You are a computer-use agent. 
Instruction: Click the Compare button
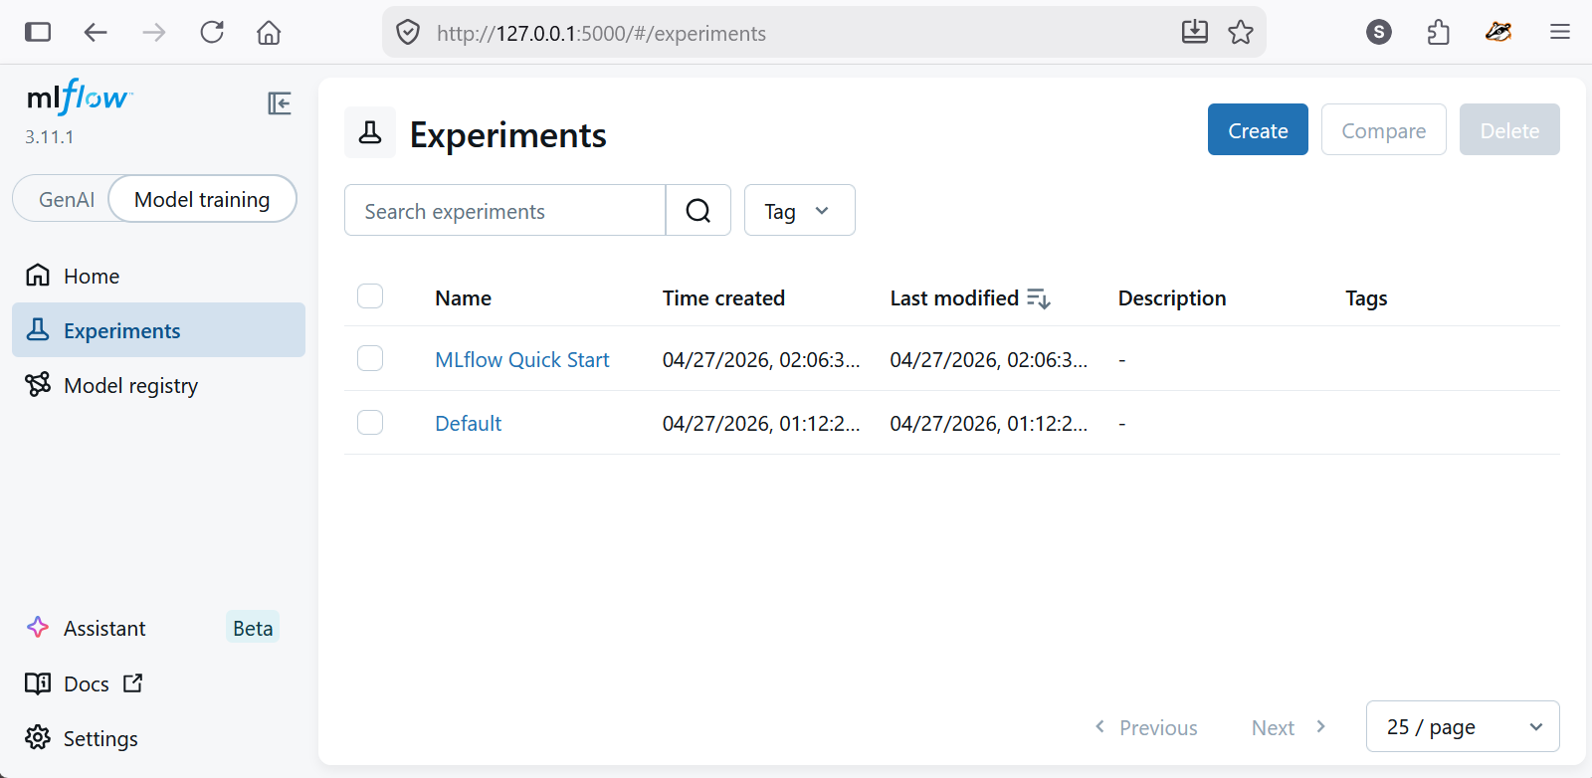[1383, 129]
